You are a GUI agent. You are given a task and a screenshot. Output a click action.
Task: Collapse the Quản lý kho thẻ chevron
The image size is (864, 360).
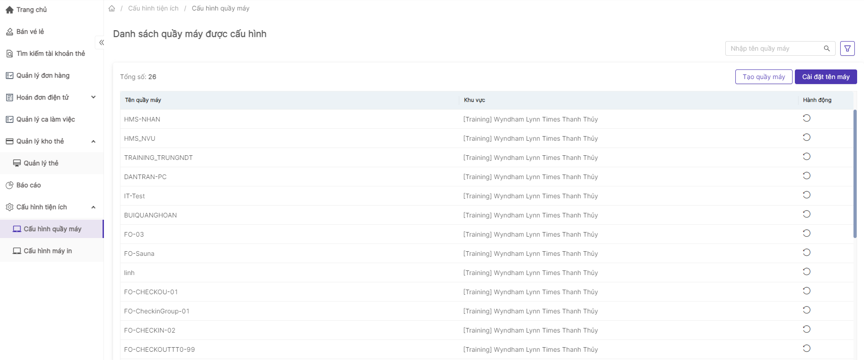click(93, 141)
